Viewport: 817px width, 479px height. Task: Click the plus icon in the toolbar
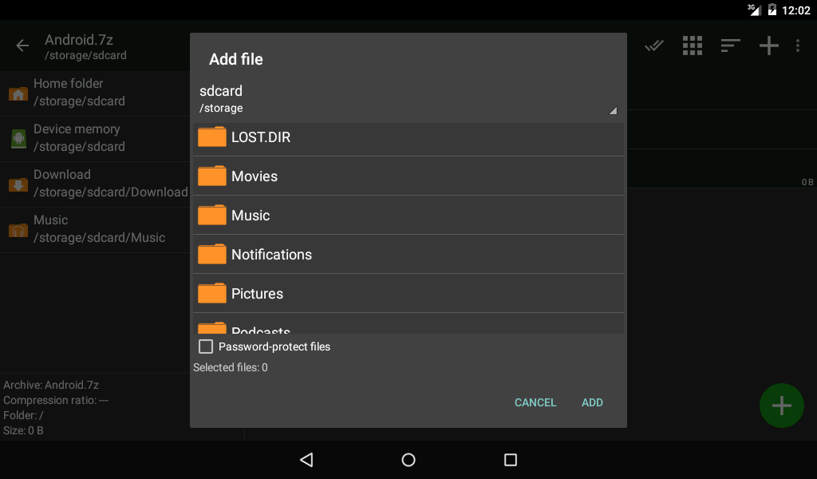pyautogui.click(x=768, y=46)
